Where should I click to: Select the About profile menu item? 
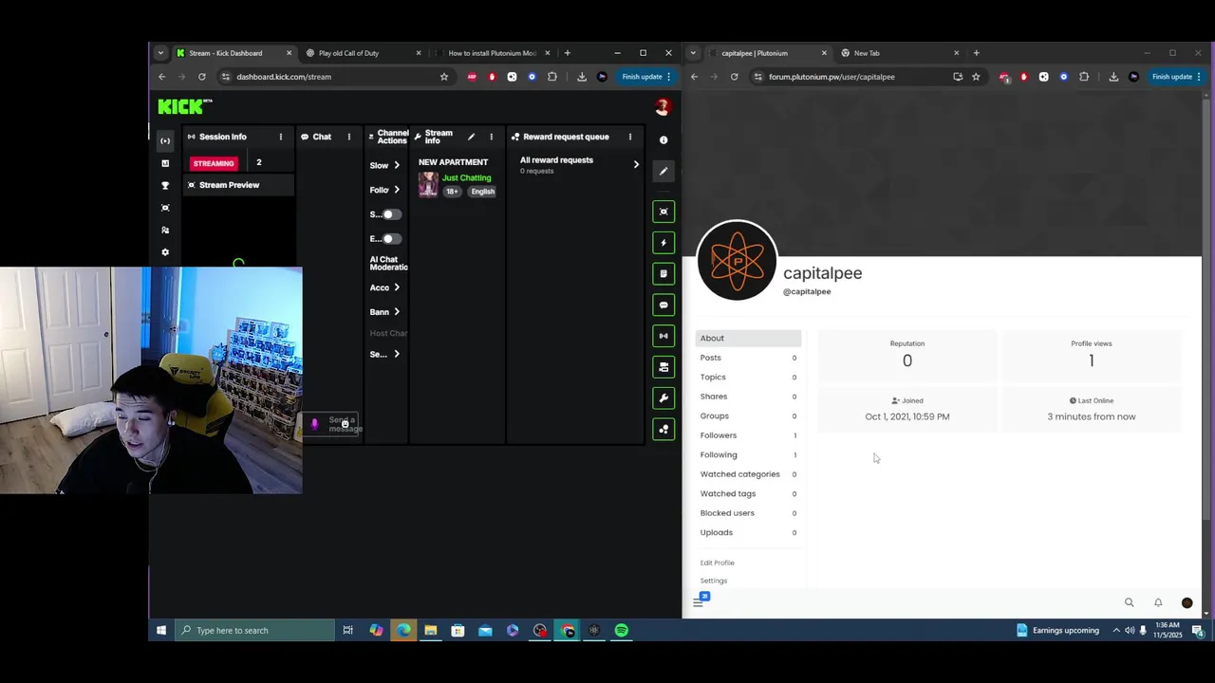click(x=749, y=338)
